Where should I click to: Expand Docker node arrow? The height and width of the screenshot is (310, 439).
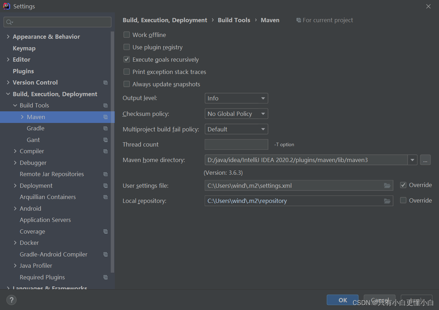pyautogui.click(x=15, y=243)
